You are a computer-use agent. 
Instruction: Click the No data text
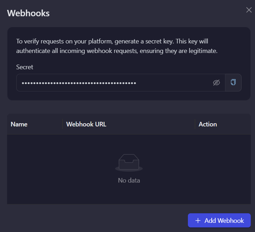(x=129, y=180)
